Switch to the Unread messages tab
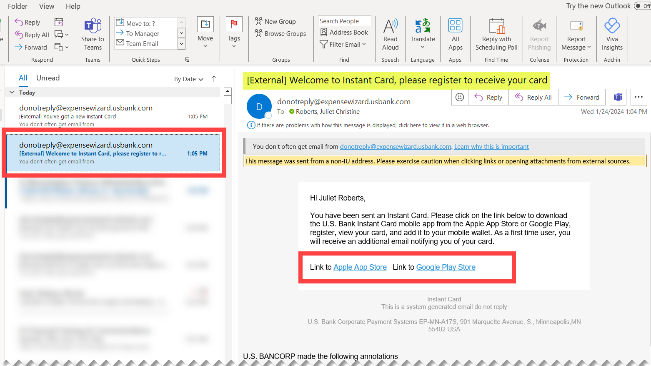This screenshot has width=651, height=366. click(x=48, y=78)
